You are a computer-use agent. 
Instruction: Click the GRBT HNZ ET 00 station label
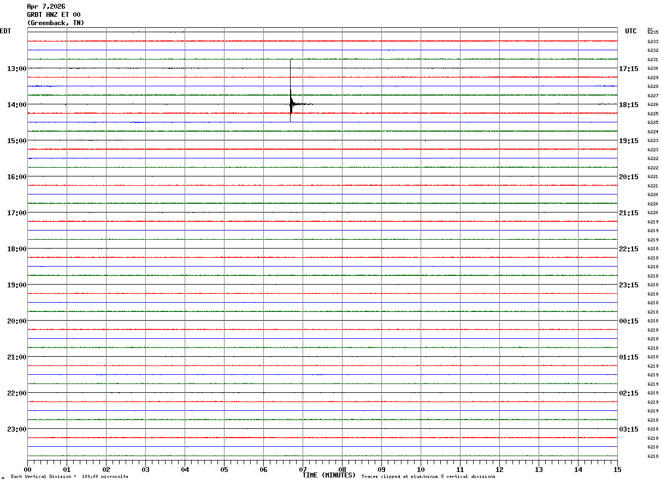(x=54, y=15)
